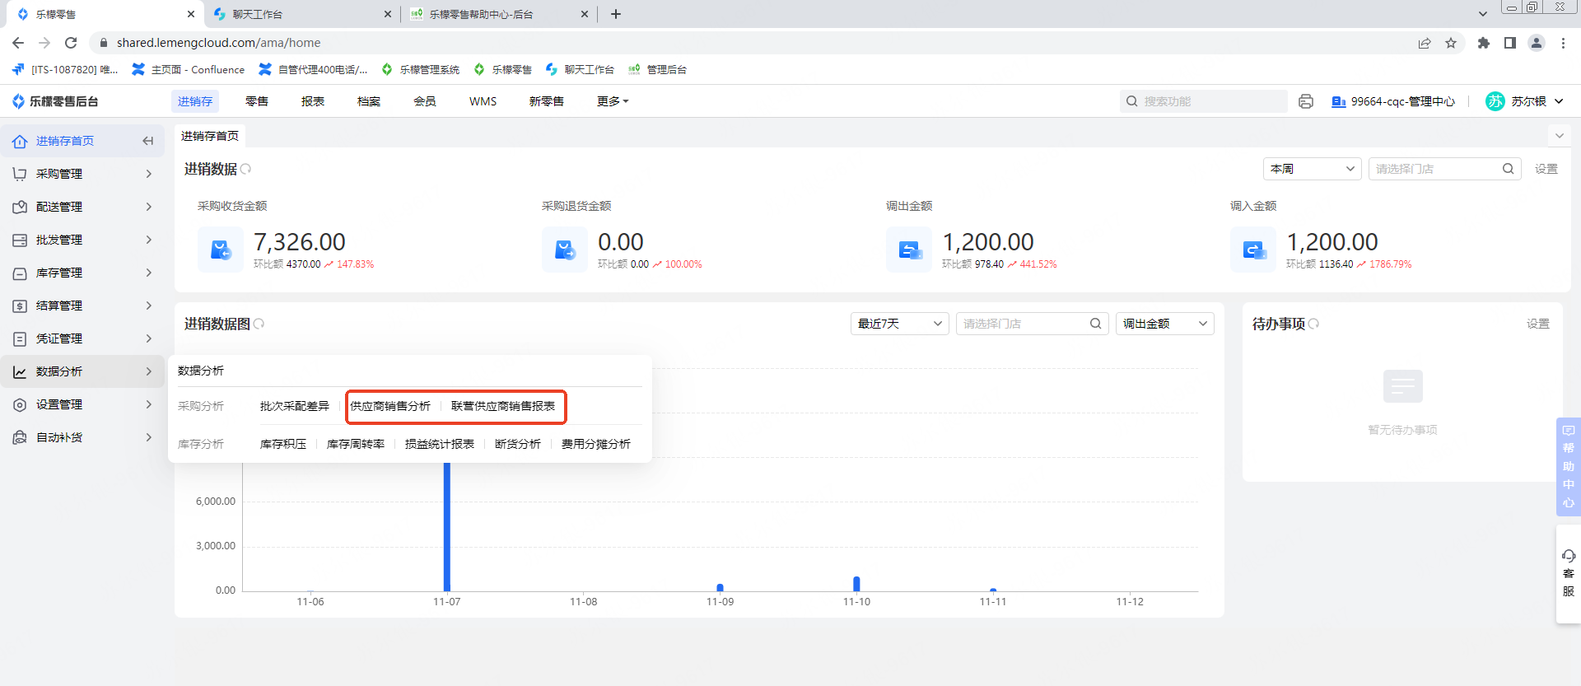The width and height of the screenshot is (1581, 686).
Task: Expand 采购管理 in the sidebar
Action: (82, 174)
